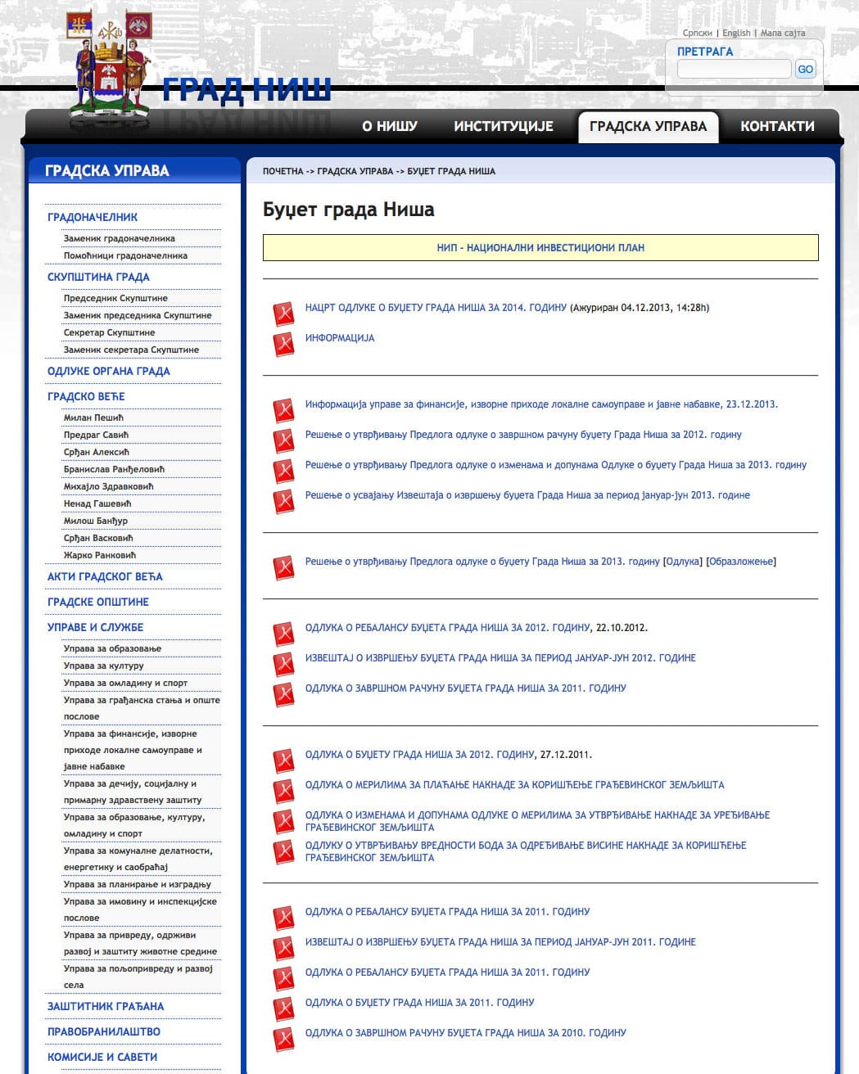Open the PDF icon next to ИНФОРМАЦИЈА

pyautogui.click(x=283, y=344)
